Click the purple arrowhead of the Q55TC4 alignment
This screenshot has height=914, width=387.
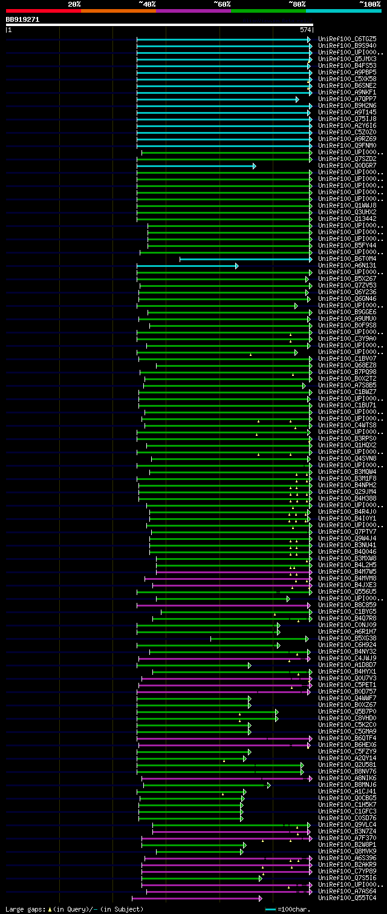[x=260, y=898]
